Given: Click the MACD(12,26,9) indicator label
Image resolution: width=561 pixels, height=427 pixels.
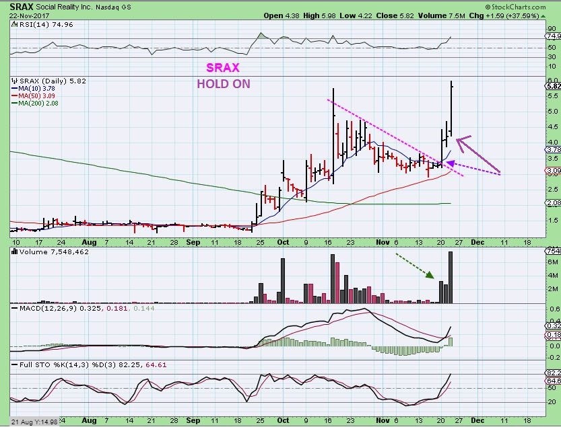Looking at the screenshot, I should (x=48, y=308).
